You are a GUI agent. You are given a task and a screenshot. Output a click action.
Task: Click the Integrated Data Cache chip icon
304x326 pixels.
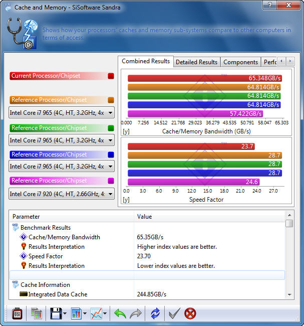[24, 294]
